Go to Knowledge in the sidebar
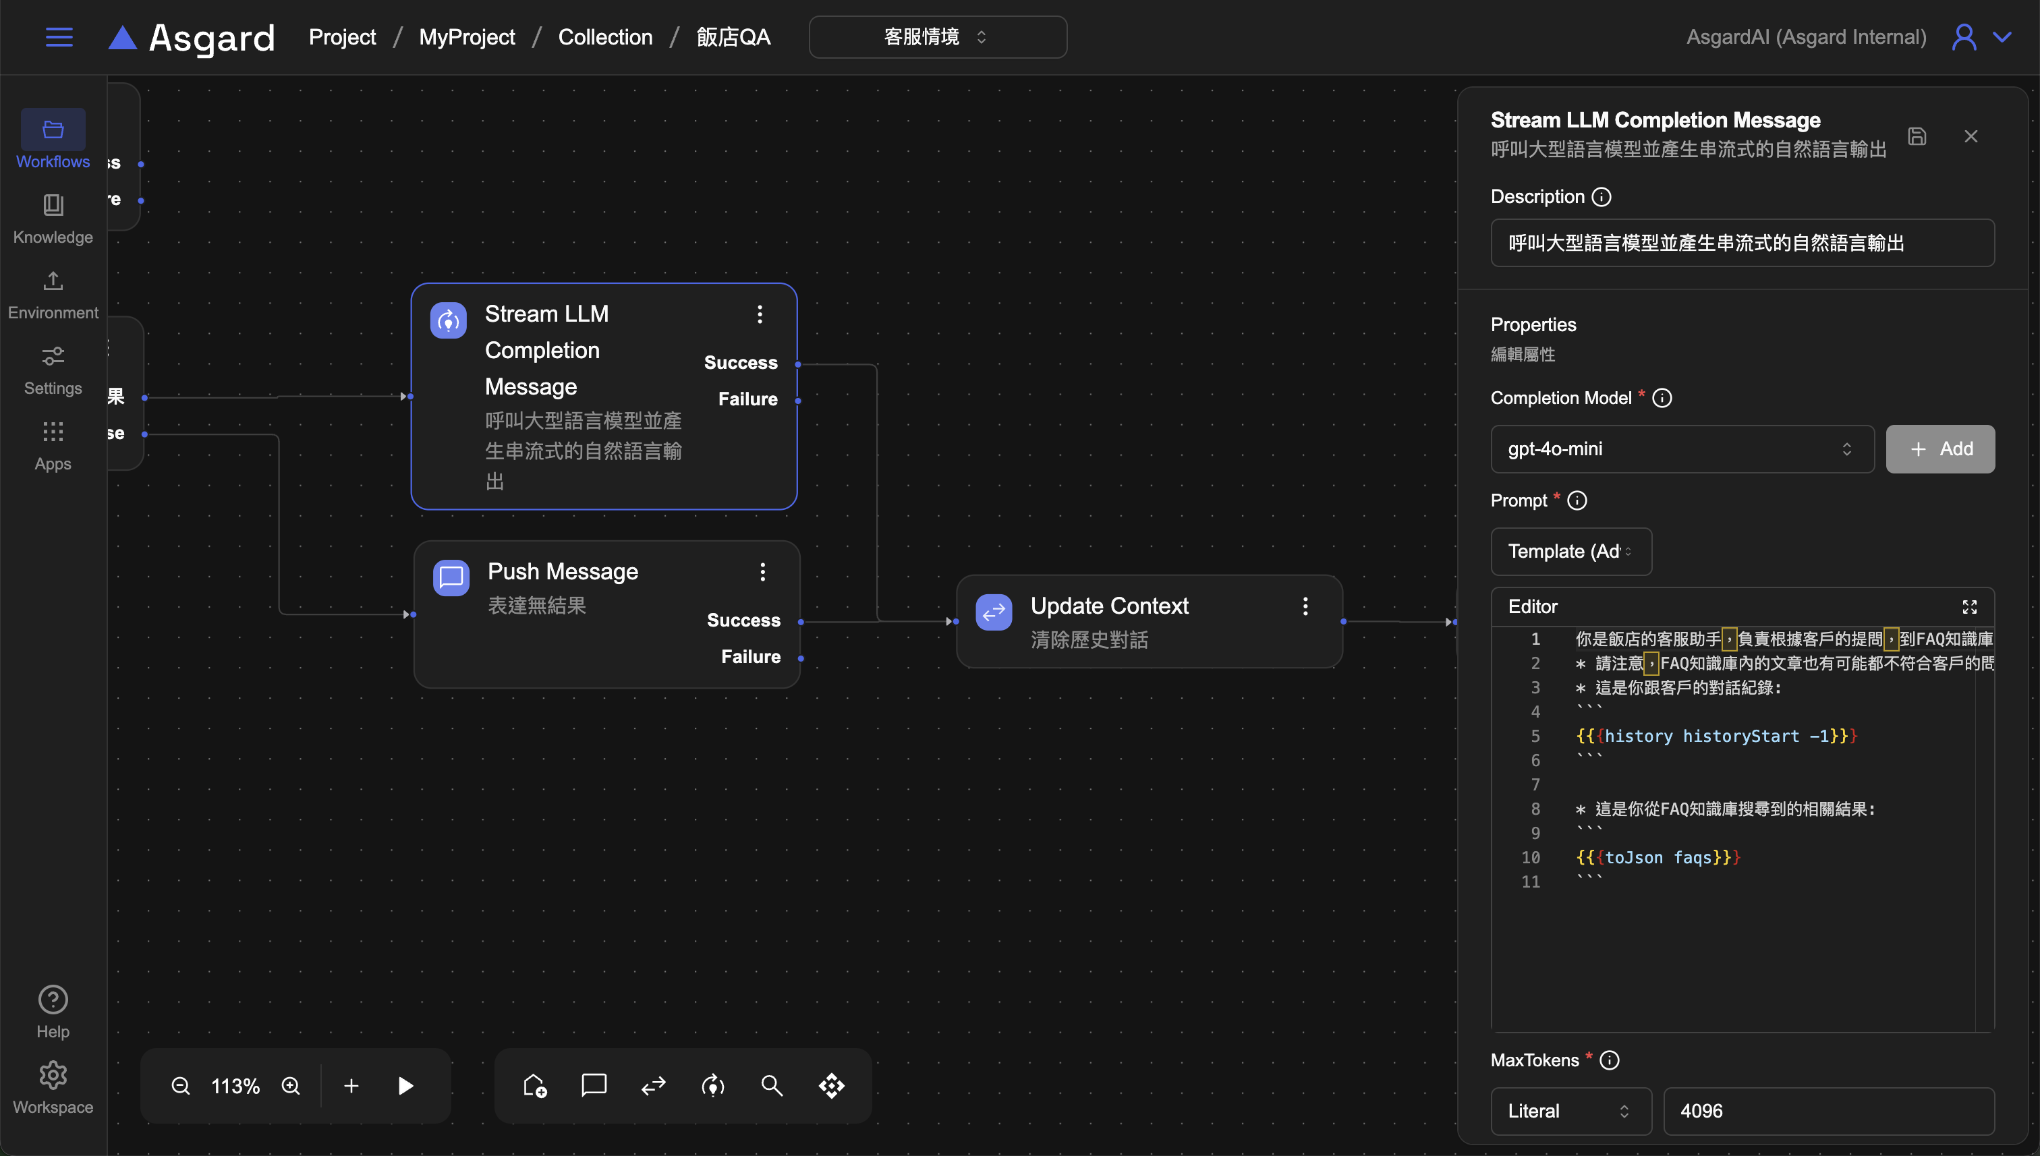The image size is (2040, 1156). 53,219
